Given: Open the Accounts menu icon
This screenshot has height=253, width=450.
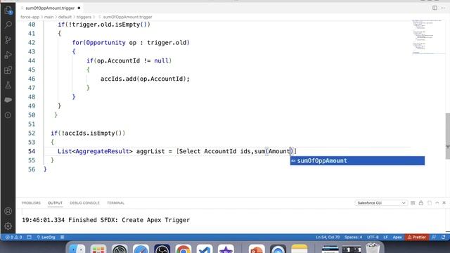Looking at the screenshot, I should tap(8, 211).
